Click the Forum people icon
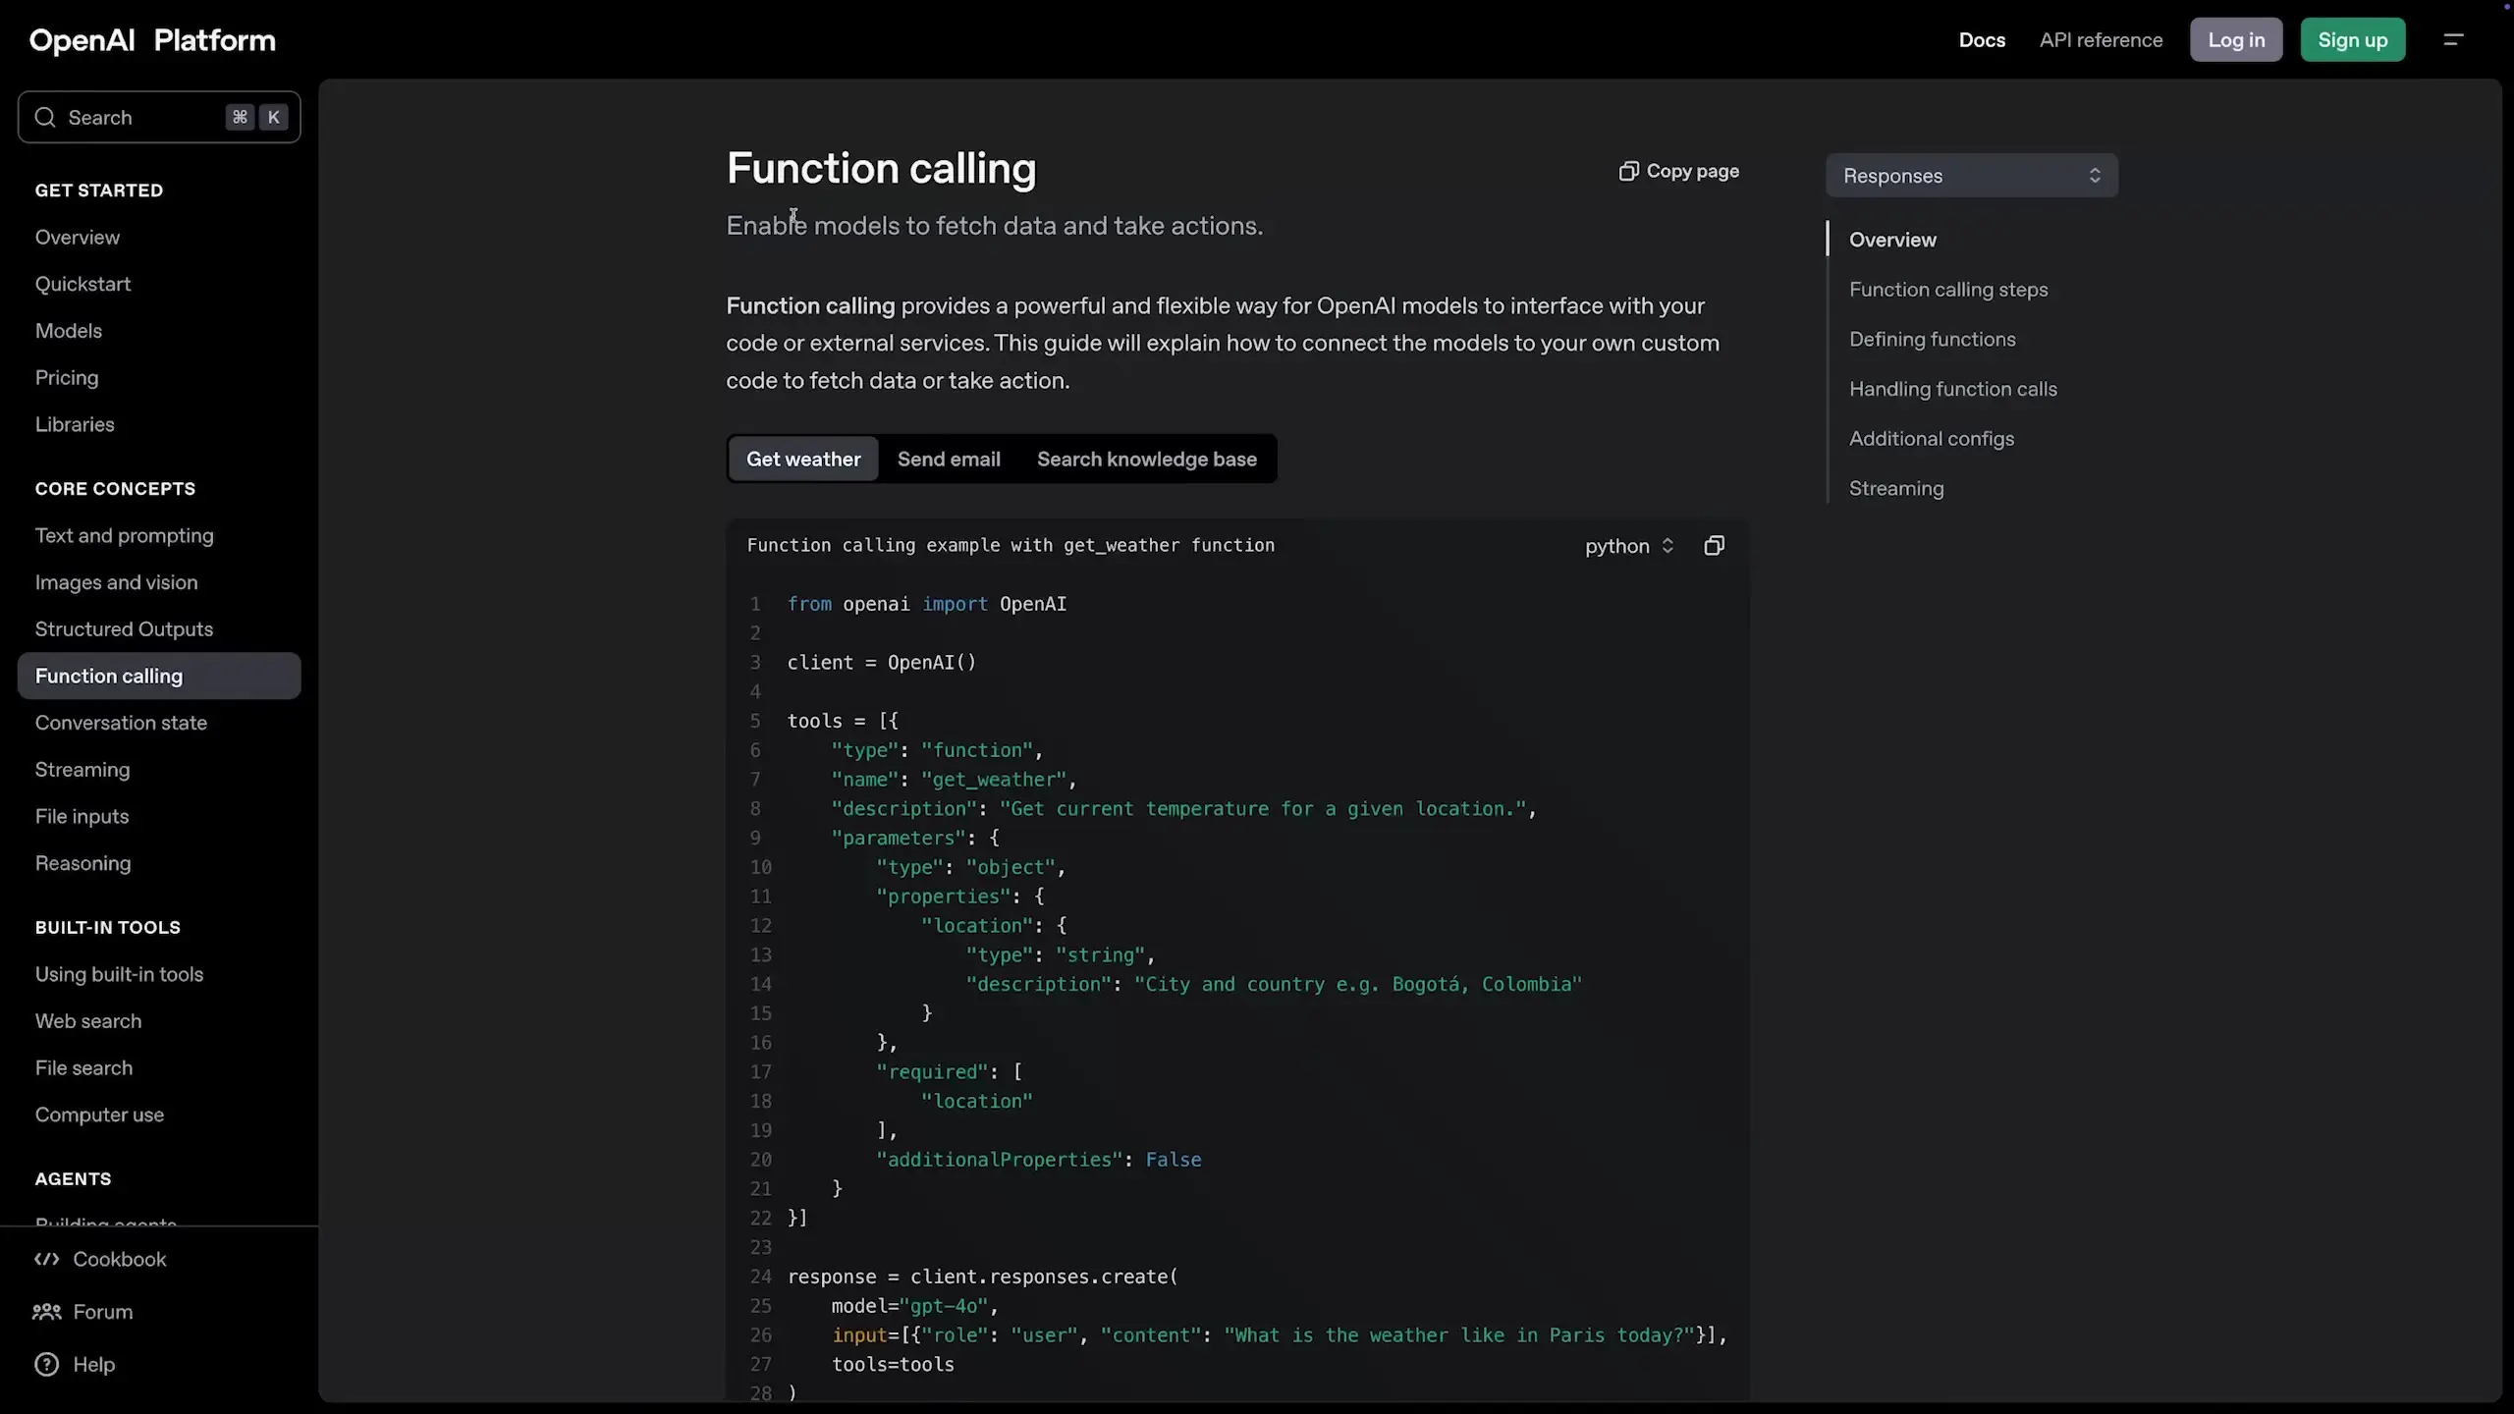 (46, 1312)
